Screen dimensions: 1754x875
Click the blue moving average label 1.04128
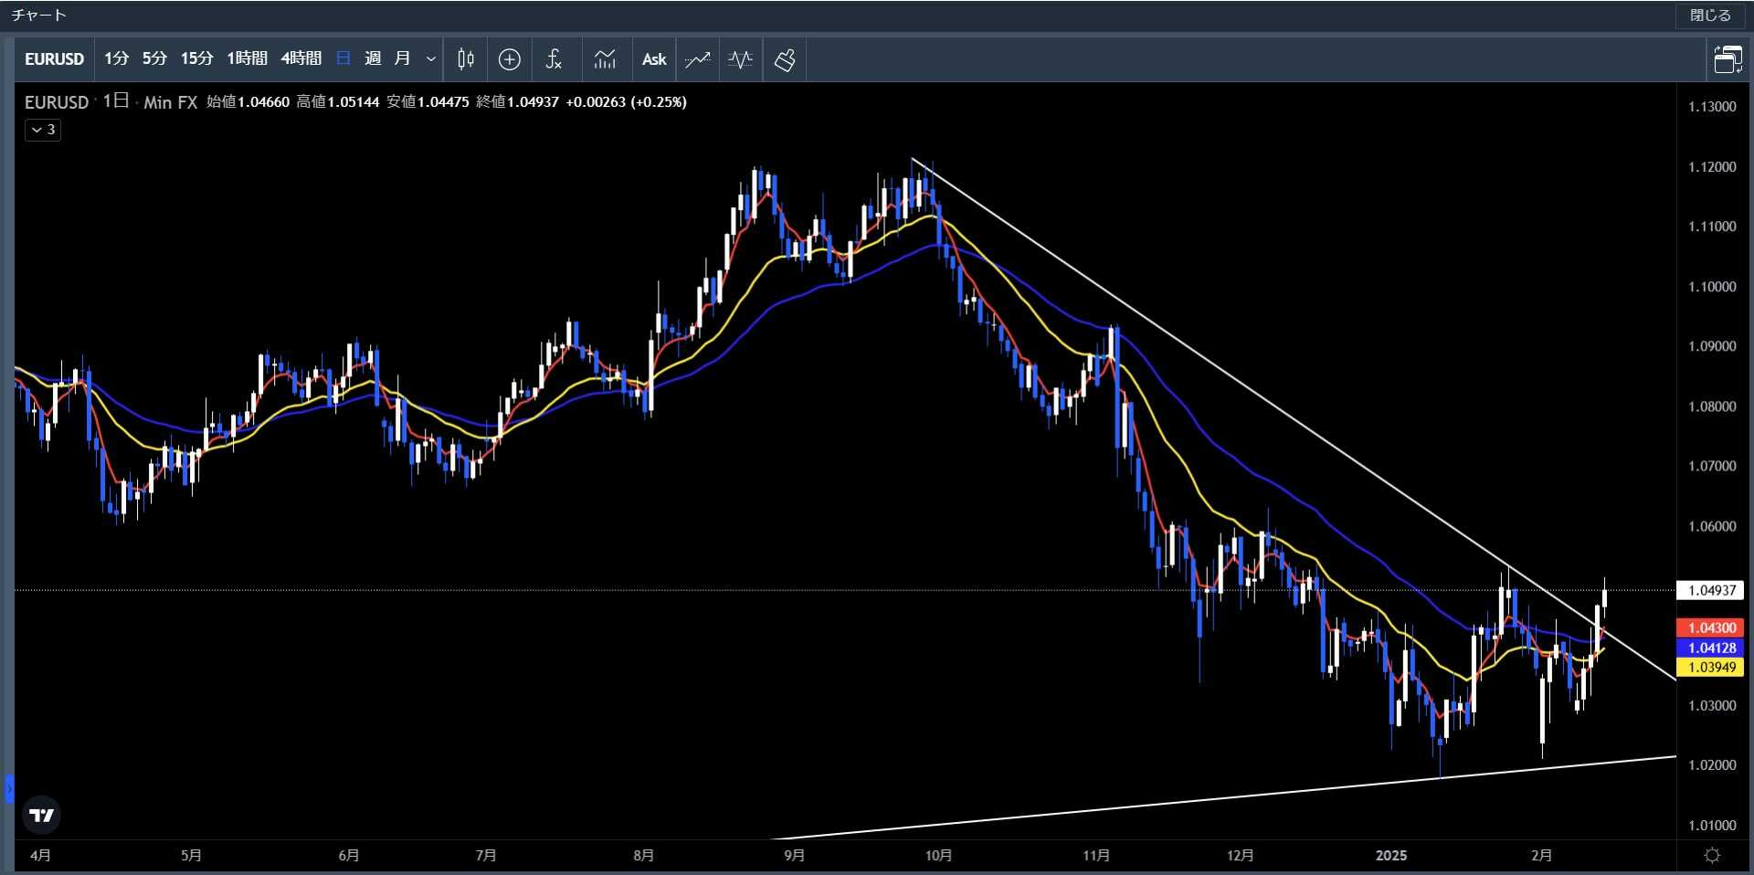(x=1710, y=648)
